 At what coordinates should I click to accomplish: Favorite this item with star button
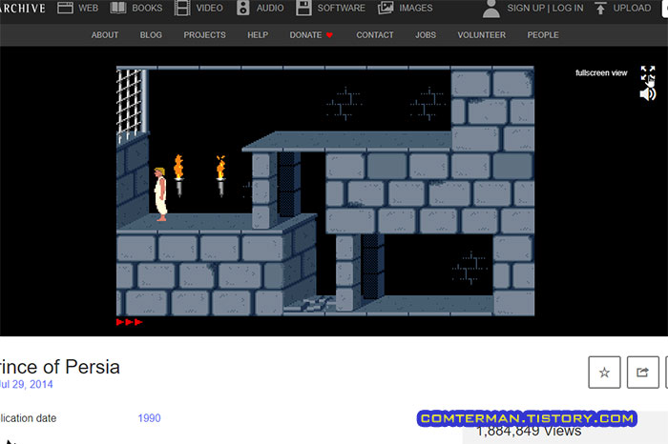604,373
